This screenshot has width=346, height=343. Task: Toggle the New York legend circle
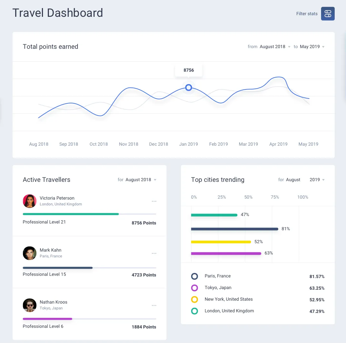pyautogui.click(x=194, y=299)
